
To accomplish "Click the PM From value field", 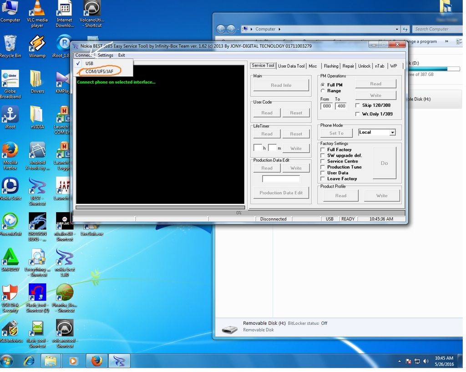I will 326,106.
